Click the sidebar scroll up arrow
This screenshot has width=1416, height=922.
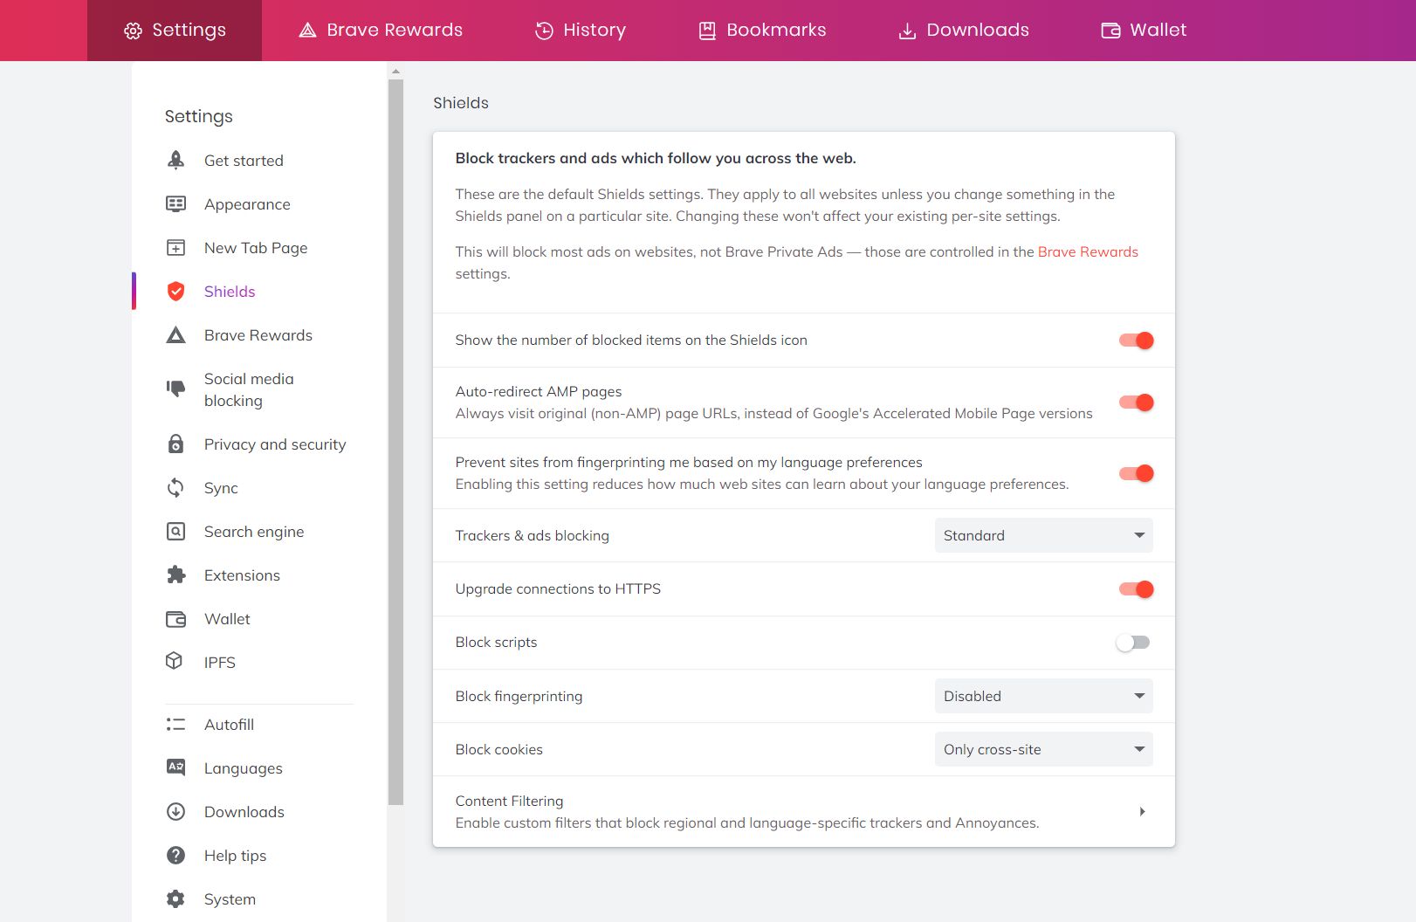(395, 72)
